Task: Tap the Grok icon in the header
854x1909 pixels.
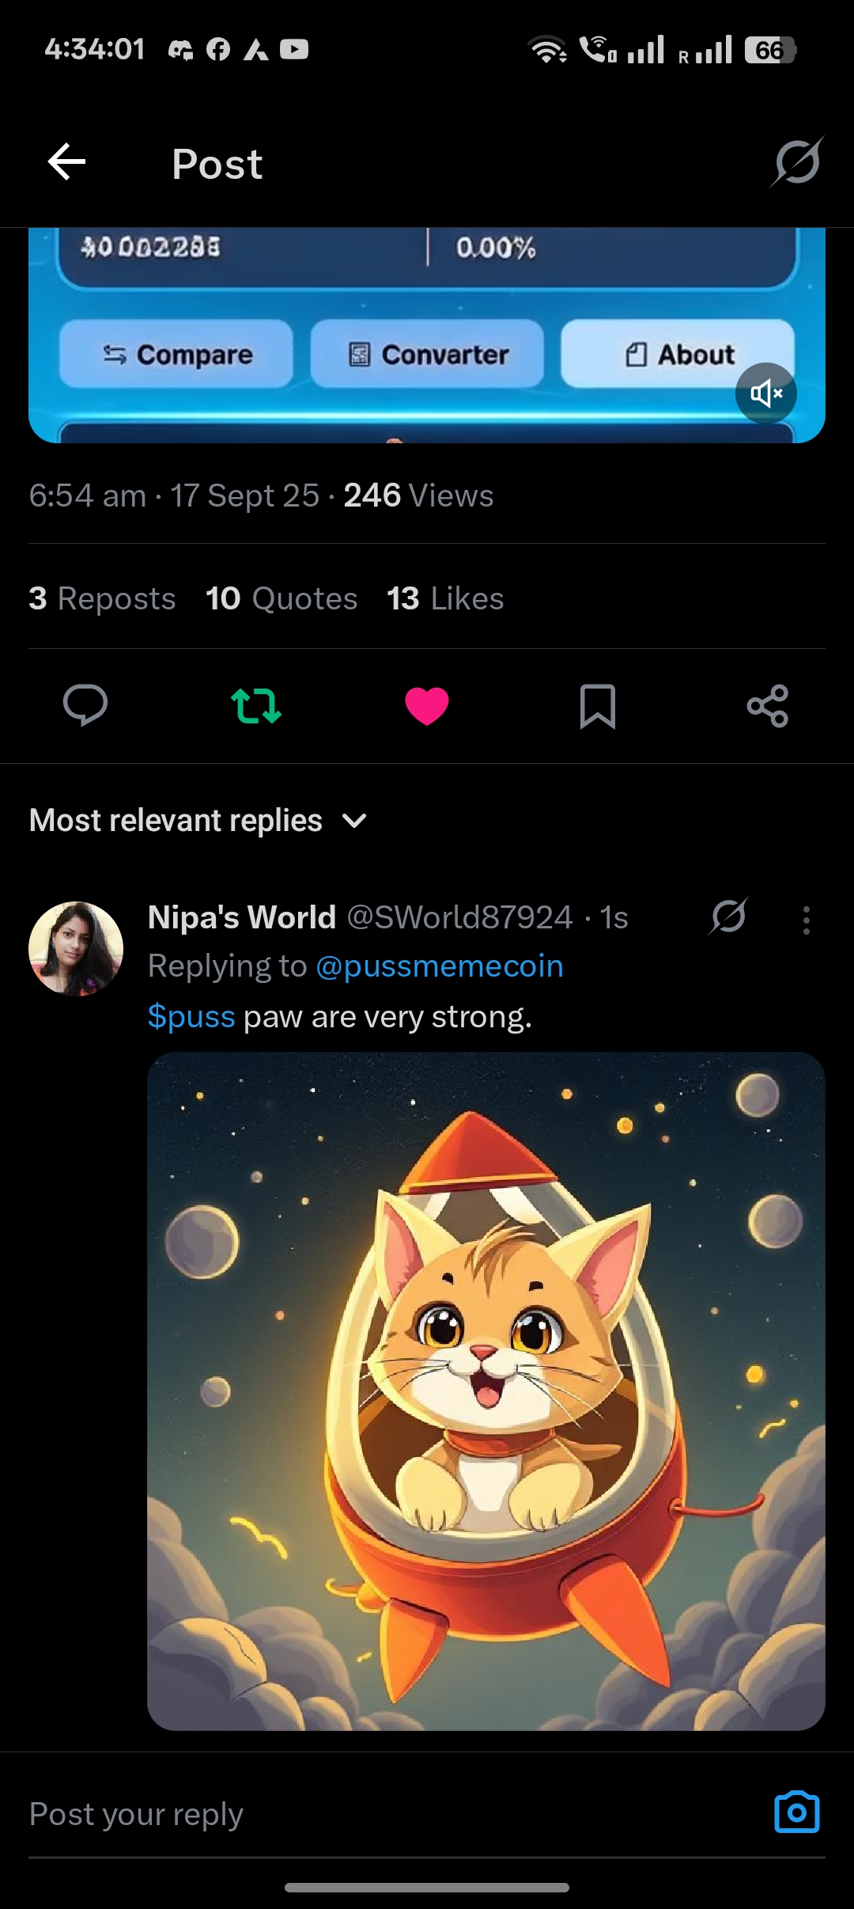Action: pos(797,162)
